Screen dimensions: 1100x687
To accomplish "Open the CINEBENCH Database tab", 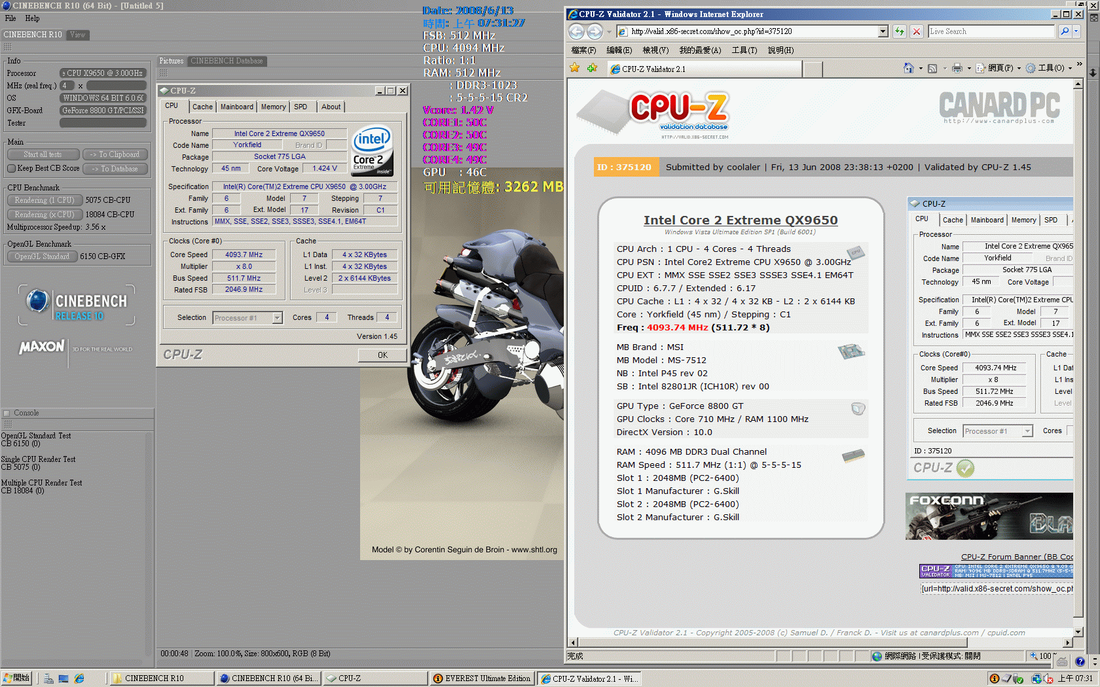I will point(227,61).
